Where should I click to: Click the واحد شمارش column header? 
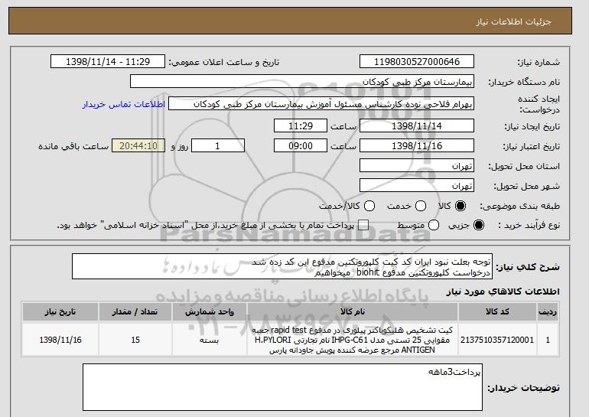(210, 312)
